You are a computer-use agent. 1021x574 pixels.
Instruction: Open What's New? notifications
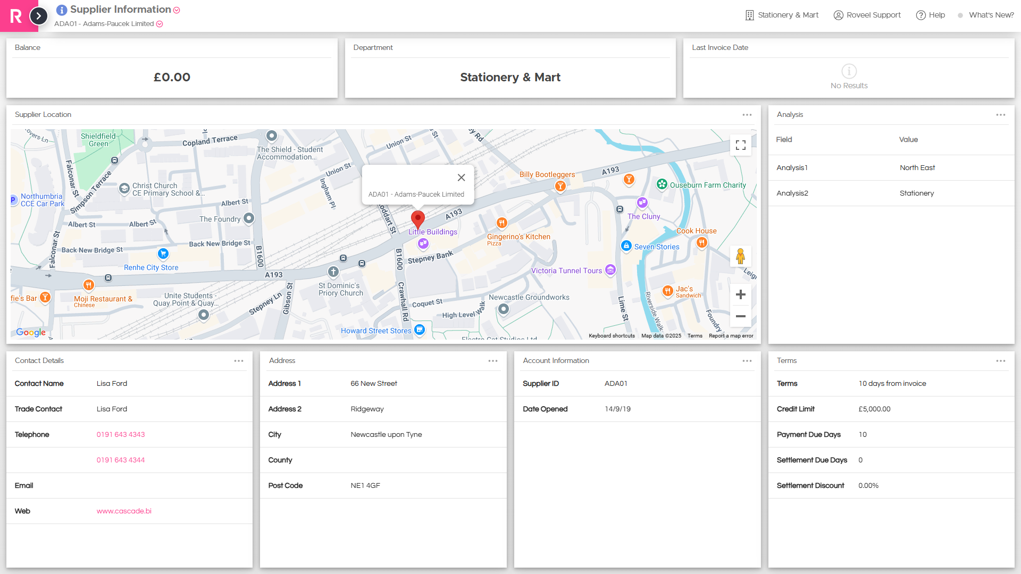click(986, 15)
